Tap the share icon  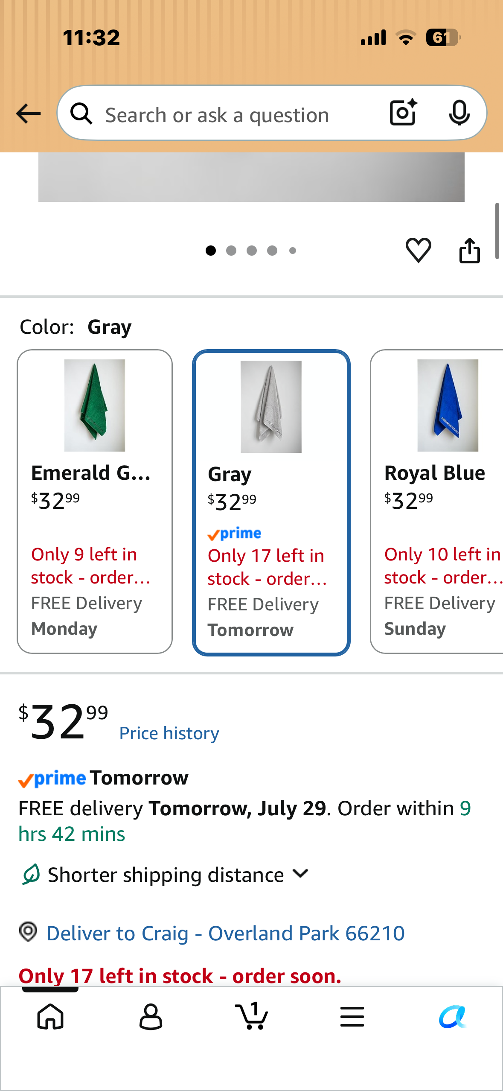tap(469, 250)
